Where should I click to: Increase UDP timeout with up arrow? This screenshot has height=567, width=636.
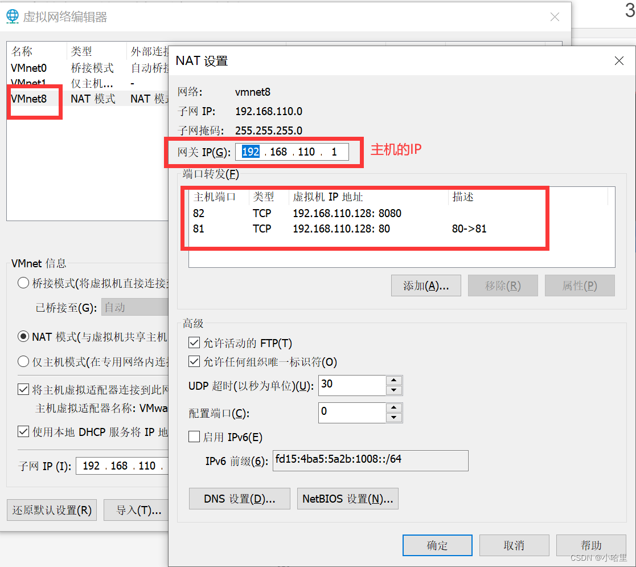394,380
